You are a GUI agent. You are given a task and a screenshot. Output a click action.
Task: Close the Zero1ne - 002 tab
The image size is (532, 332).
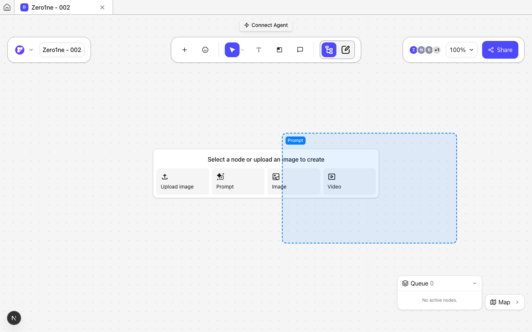coord(102,7)
